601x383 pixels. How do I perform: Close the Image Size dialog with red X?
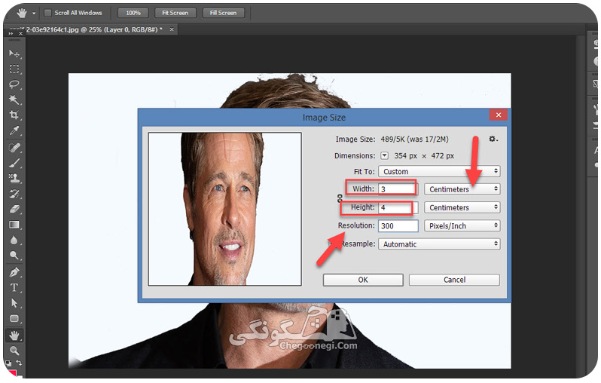(x=499, y=115)
